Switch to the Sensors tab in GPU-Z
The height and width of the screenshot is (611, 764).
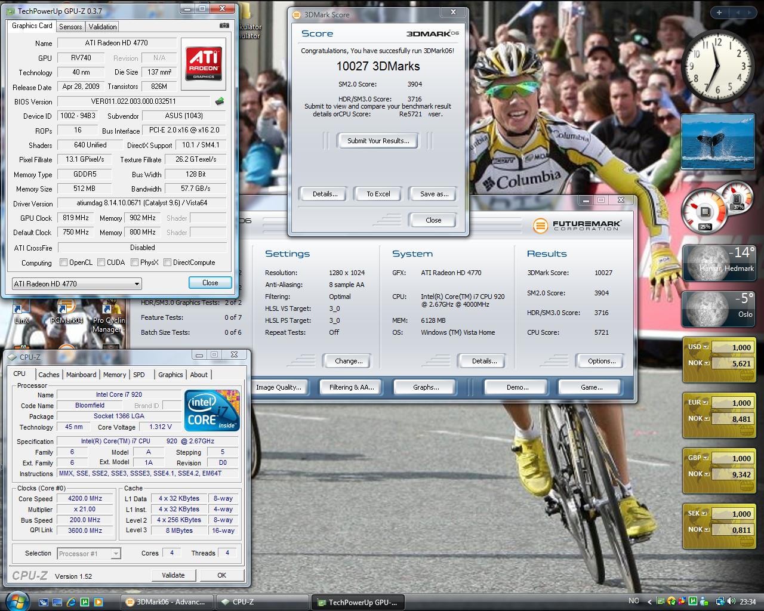click(x=70, y=27)
